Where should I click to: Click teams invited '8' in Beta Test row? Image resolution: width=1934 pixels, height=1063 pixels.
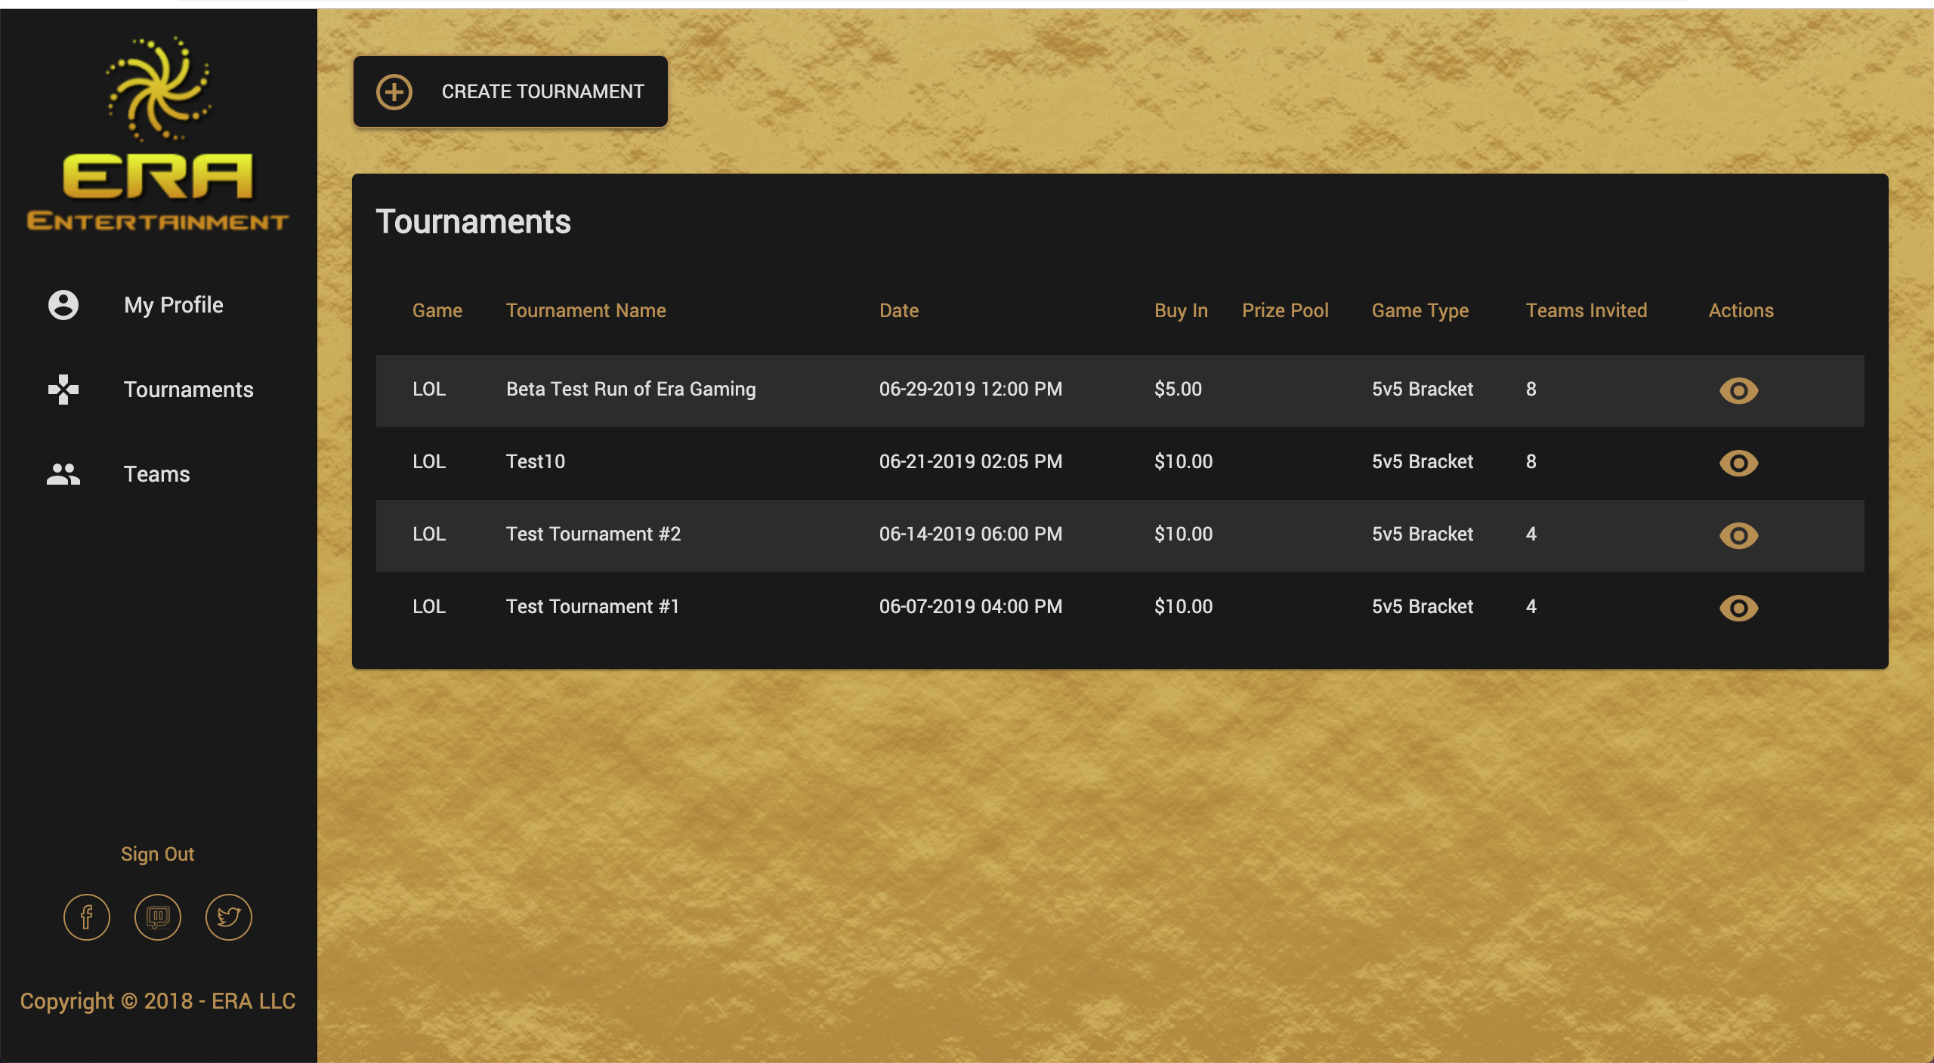1531,389
